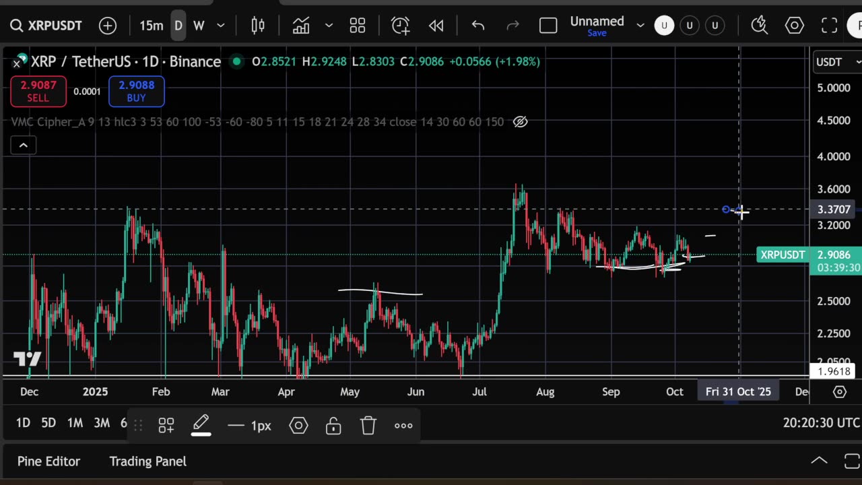Delete the selected drawing

tap(368, 425)
